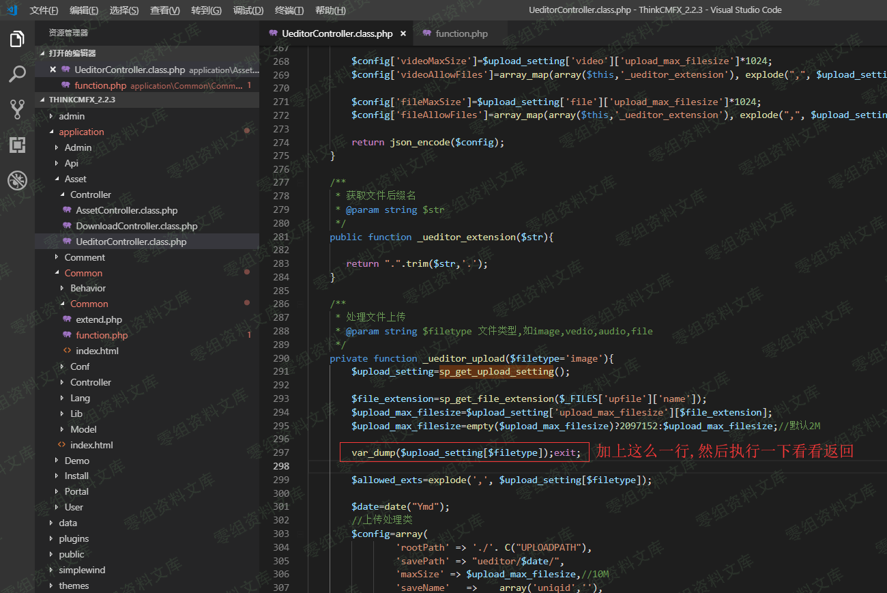Open the Explorer icon in activity bar
Viewport: 887px width, 593px height.
[17, 39]
